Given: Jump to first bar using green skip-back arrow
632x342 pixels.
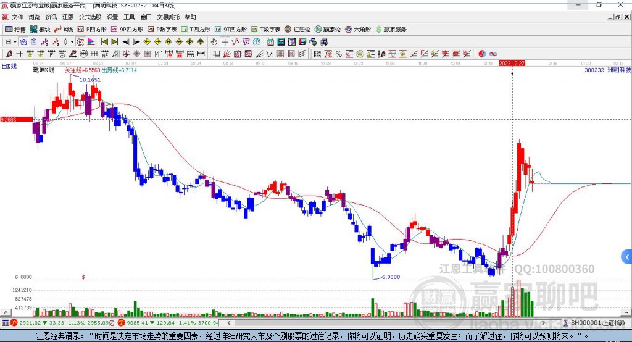Looking at the screenshot, I should (x=104, y=42).
